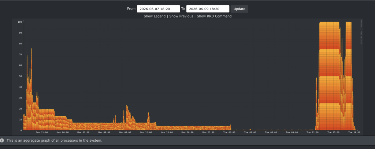
Task: Click the From date input field
Action: 158,9
